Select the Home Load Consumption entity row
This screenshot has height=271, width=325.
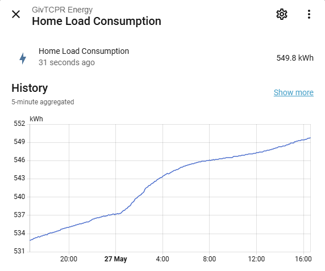pos(163,57)
